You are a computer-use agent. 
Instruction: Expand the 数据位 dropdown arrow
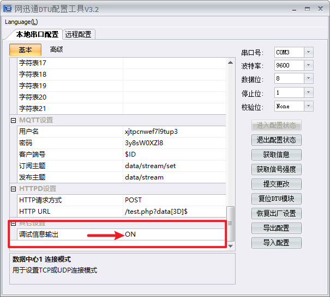point(308,78)
